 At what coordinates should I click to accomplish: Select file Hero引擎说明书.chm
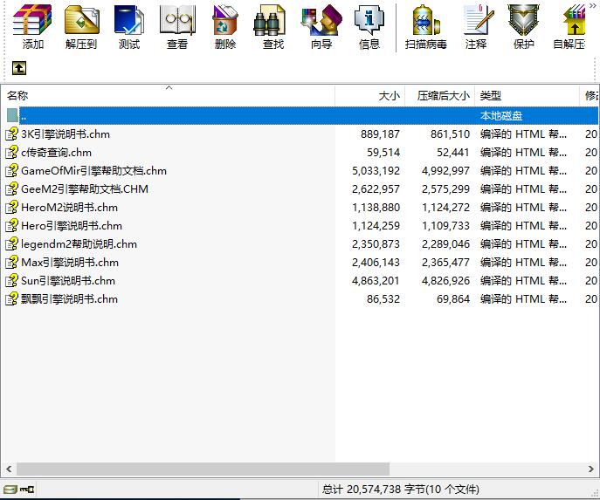pos(300,226)
